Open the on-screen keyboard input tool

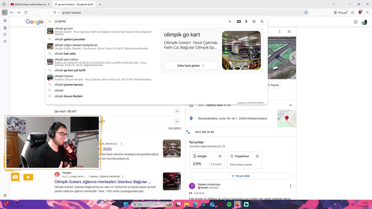[239, 21]
